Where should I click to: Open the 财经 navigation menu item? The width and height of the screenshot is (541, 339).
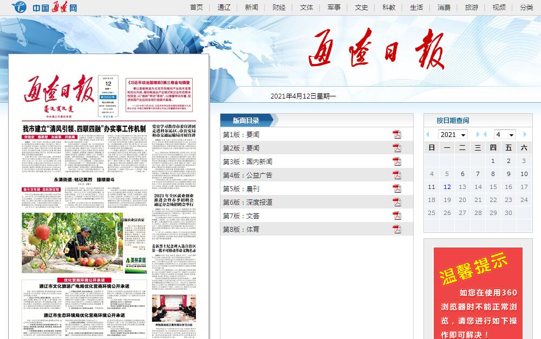[x=279, y=8]
